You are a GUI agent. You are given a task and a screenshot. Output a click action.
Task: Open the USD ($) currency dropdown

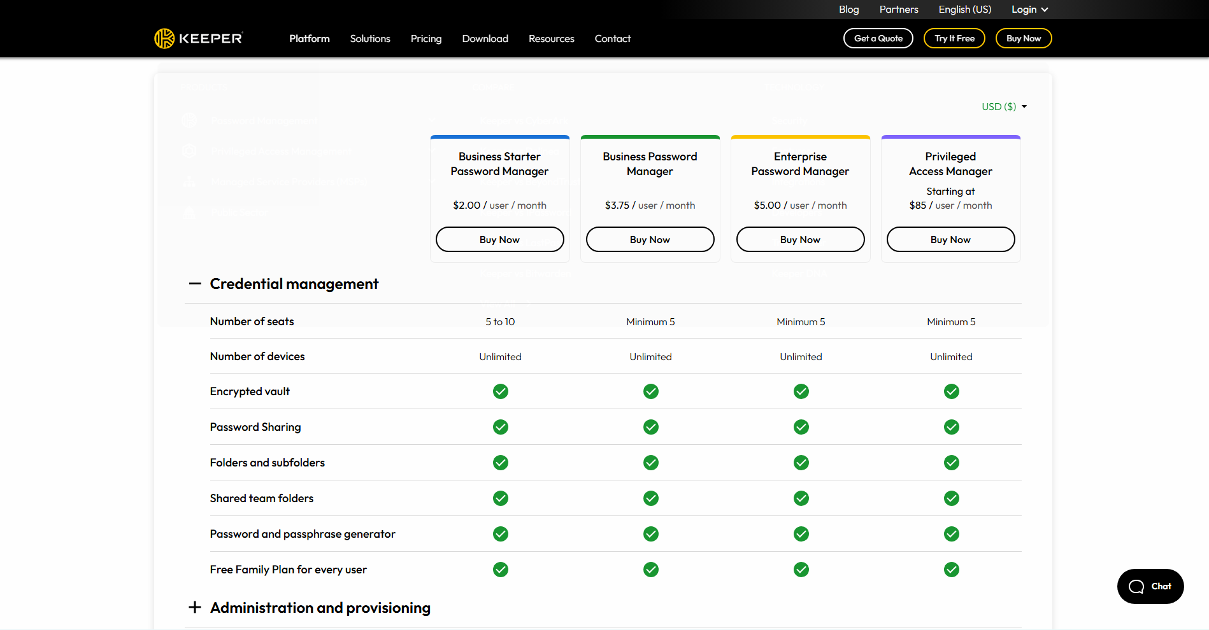(x=1005, y=107)
